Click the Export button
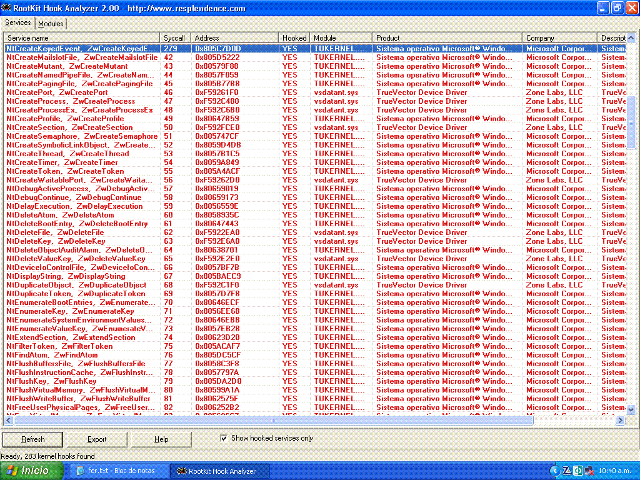This screenshot has height=480, width=640. click(x=97, y=439)
